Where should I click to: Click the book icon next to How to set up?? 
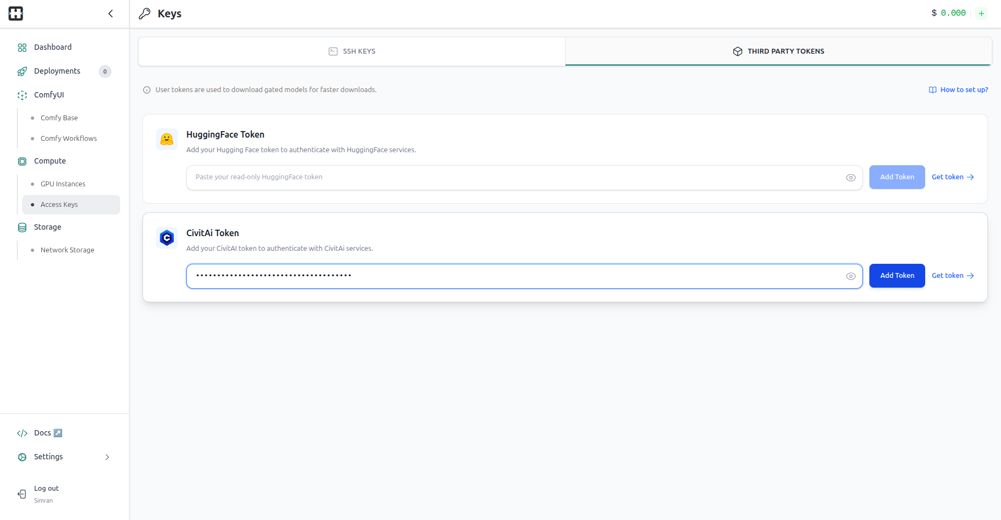pos(933,90)
